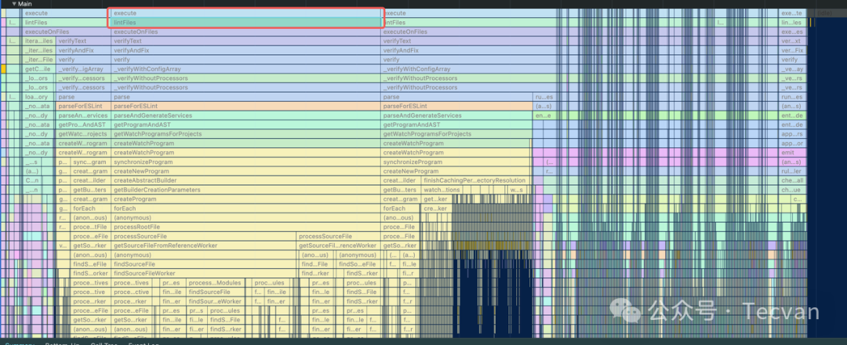Select the 'getSourceFil...renceWorker' frame
The image size is (847, 345).
(339, 245)
